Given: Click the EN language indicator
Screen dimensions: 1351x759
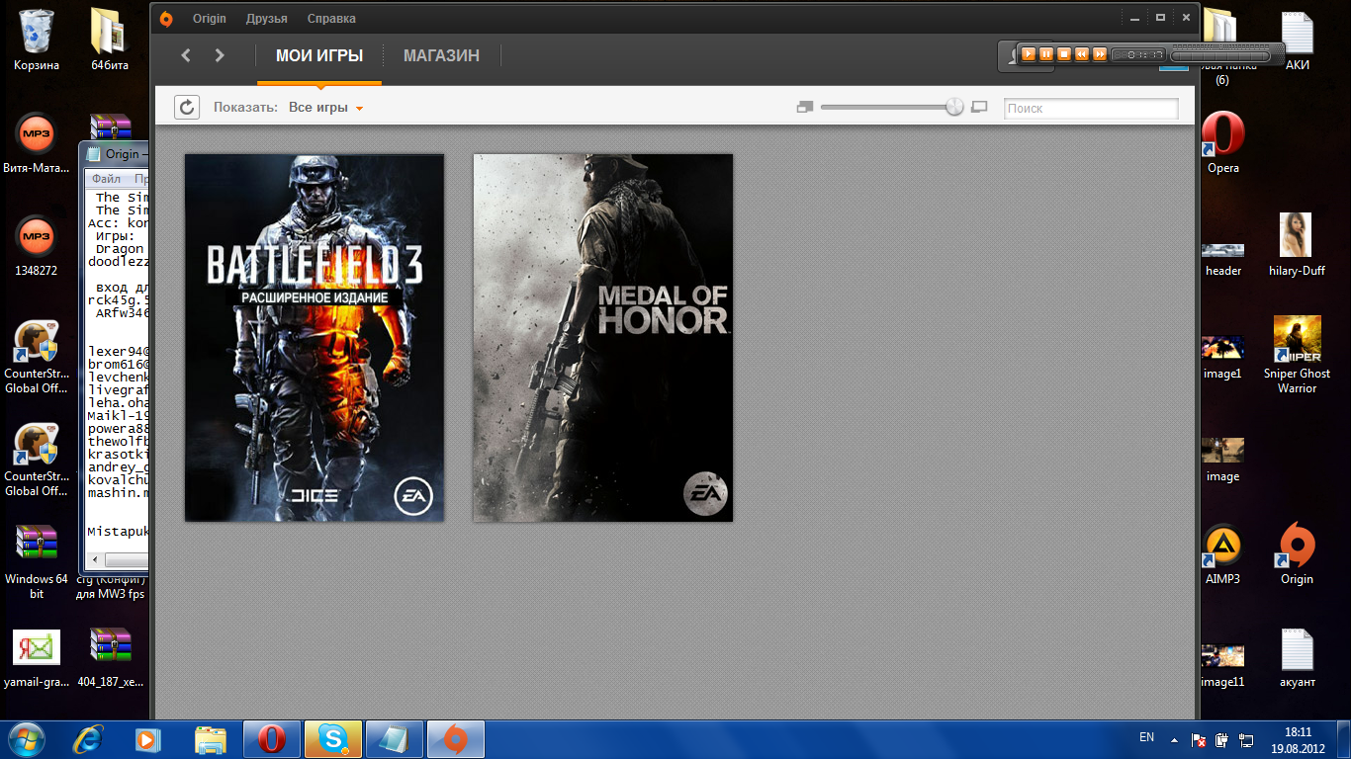Looking at the screenshot, I should 1147,737.
